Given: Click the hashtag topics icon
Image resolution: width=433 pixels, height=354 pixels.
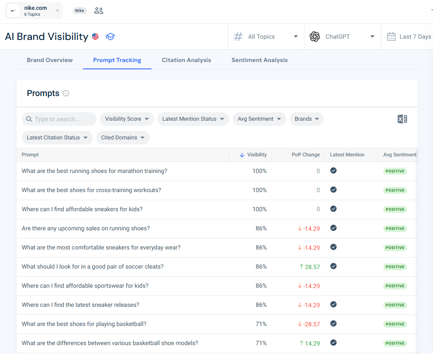Looking at the screenshot, I should [238, 37].
